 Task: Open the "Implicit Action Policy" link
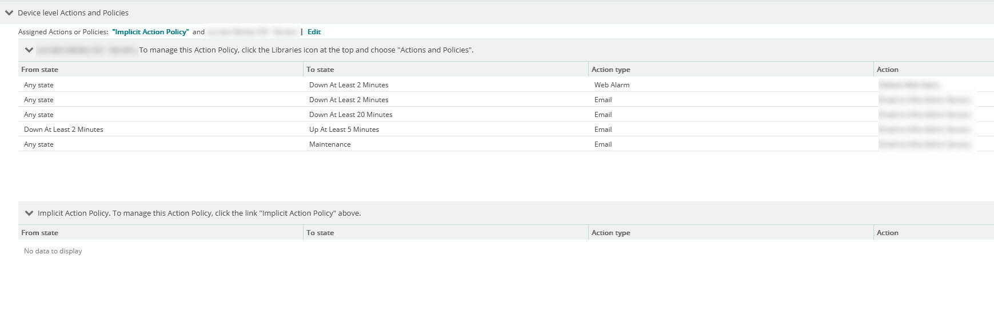point(150,32)
